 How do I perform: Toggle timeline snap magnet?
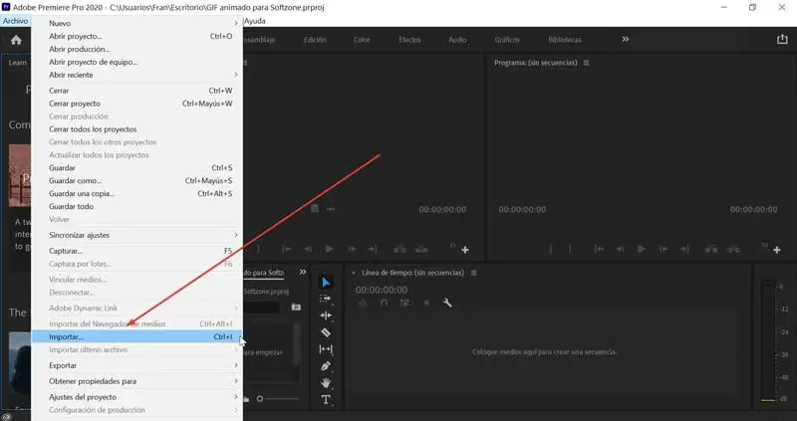pyautogui.click(x=384, y=304)
